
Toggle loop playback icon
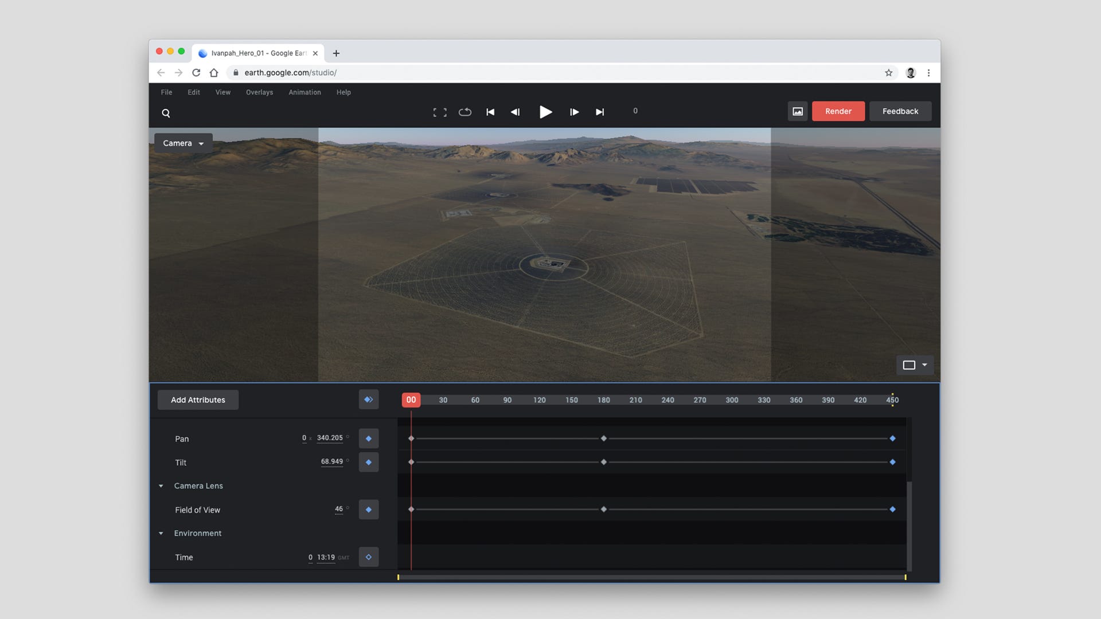point(465,112)
